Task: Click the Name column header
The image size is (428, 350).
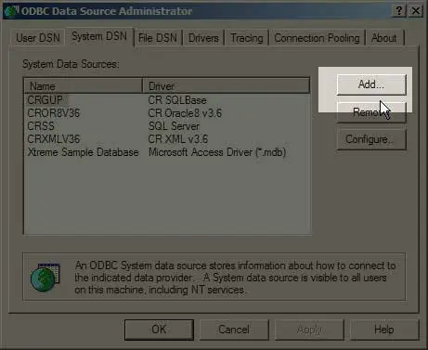Action: (83, 85)
